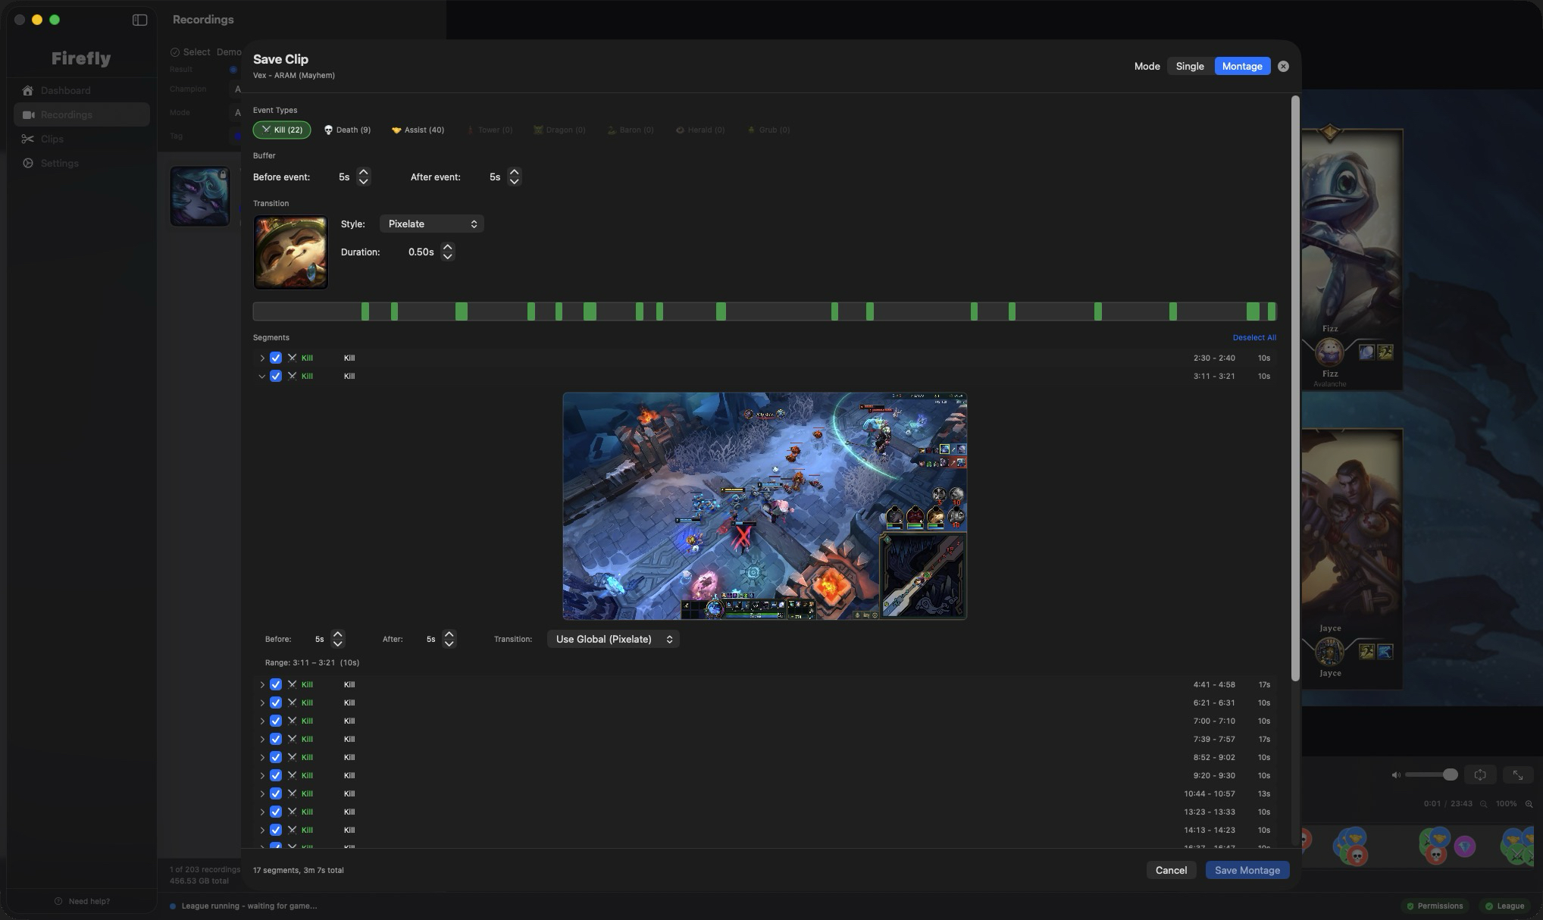Click the Need help? link

[82, 901]
